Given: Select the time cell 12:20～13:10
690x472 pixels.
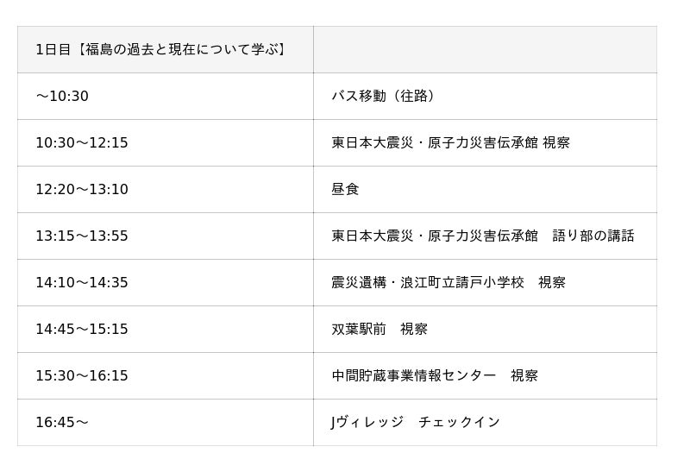Looking at the screenshot, I should (166, 189).
